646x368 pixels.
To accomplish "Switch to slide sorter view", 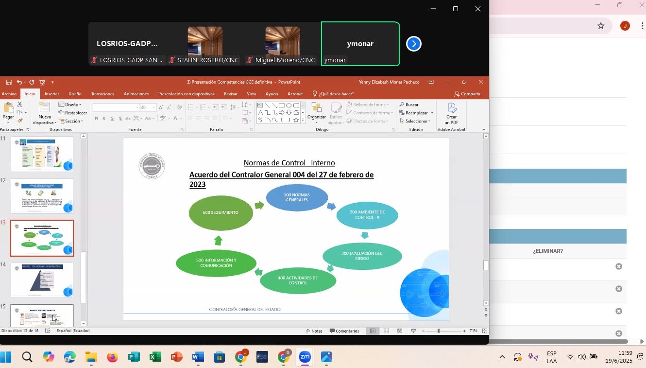I will 386,331.
